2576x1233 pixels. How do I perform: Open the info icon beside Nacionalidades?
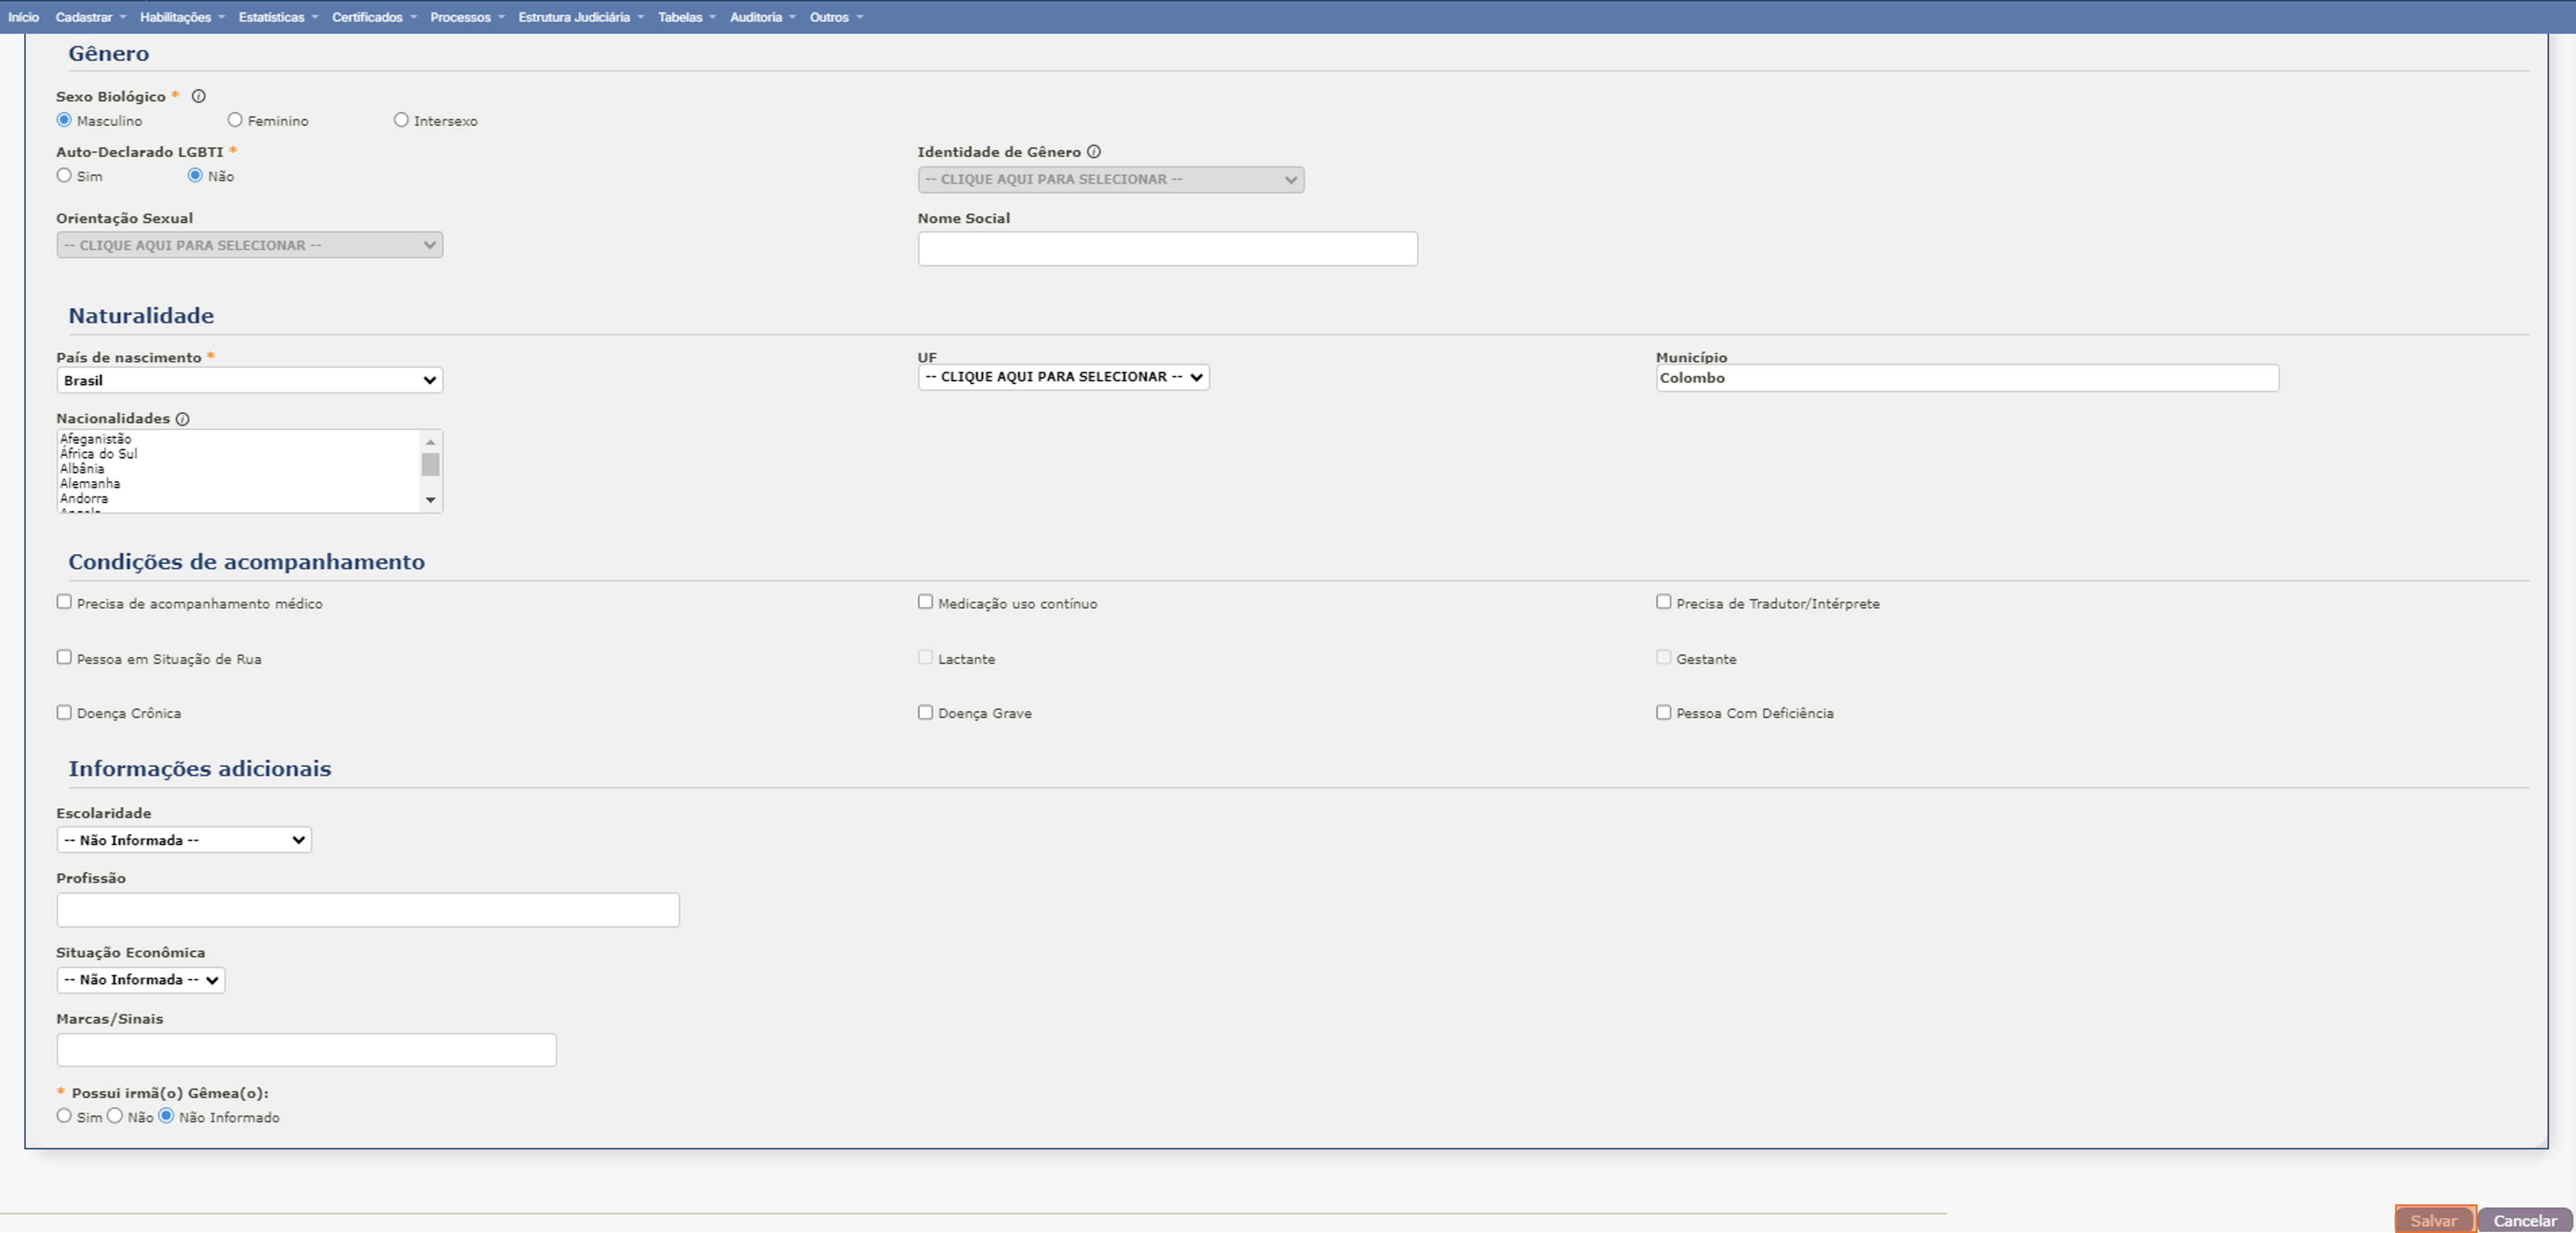pos(182,418)
